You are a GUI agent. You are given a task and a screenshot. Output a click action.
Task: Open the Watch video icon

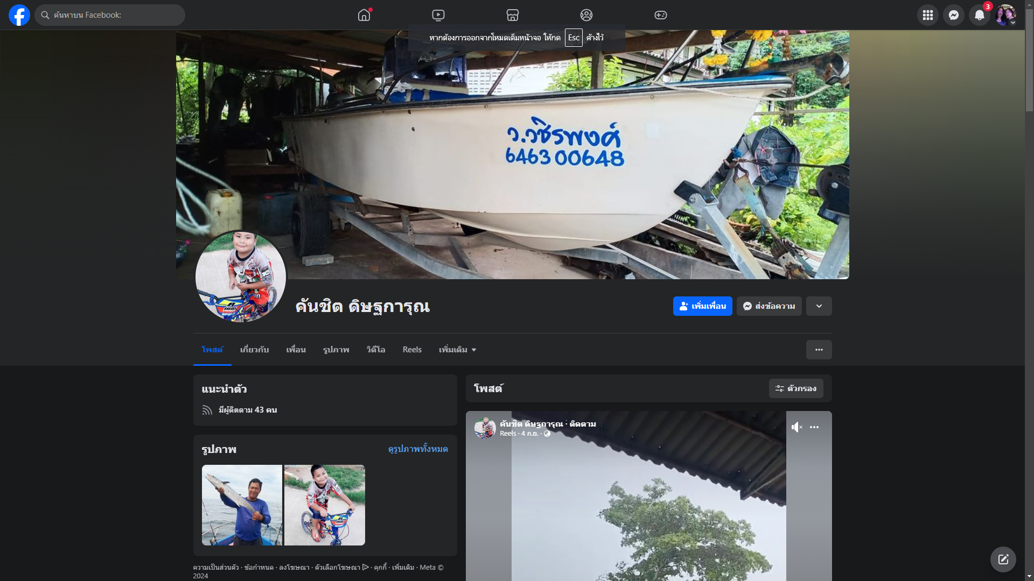(438, 15)
